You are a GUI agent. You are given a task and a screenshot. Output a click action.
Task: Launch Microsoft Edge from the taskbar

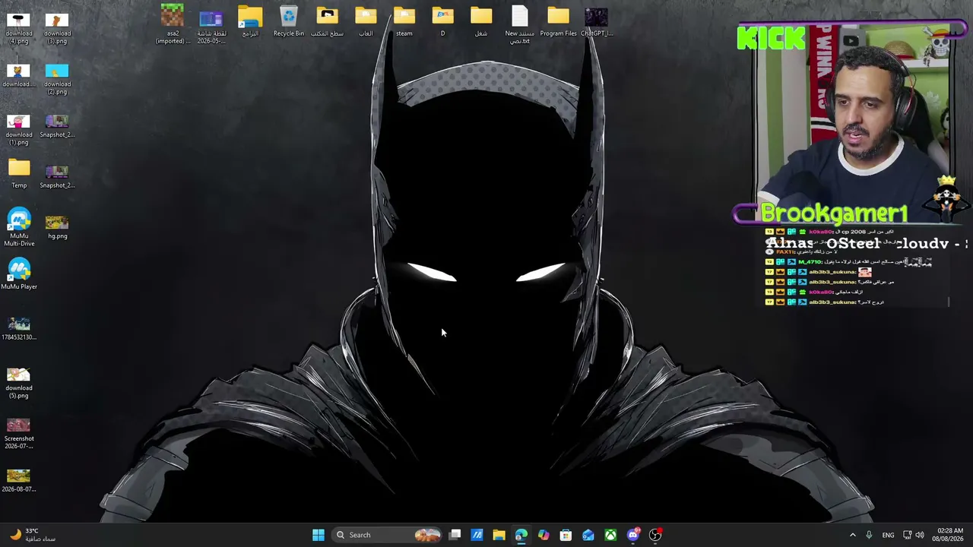pyautogui.click(x=521, y=535)
